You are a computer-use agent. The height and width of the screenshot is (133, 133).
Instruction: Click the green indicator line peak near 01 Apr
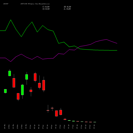click(32, 22)
